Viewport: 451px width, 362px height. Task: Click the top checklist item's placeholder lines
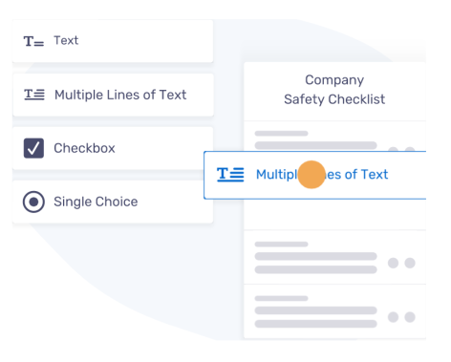point(315,139)
